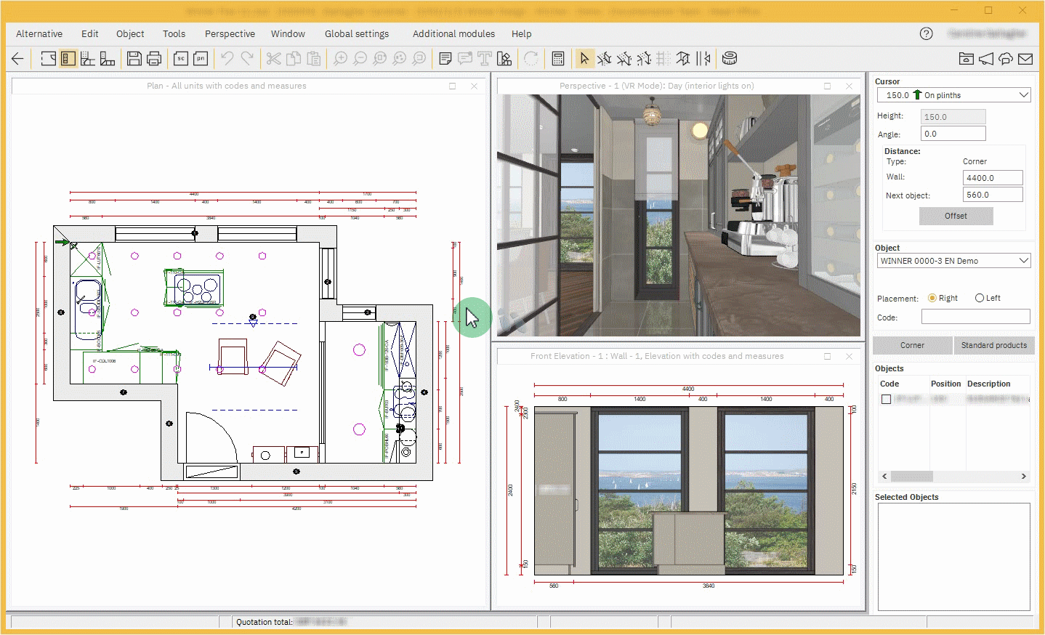Click the Offset button
Viewport: 1045px width, 635px height.
[956, 216]
